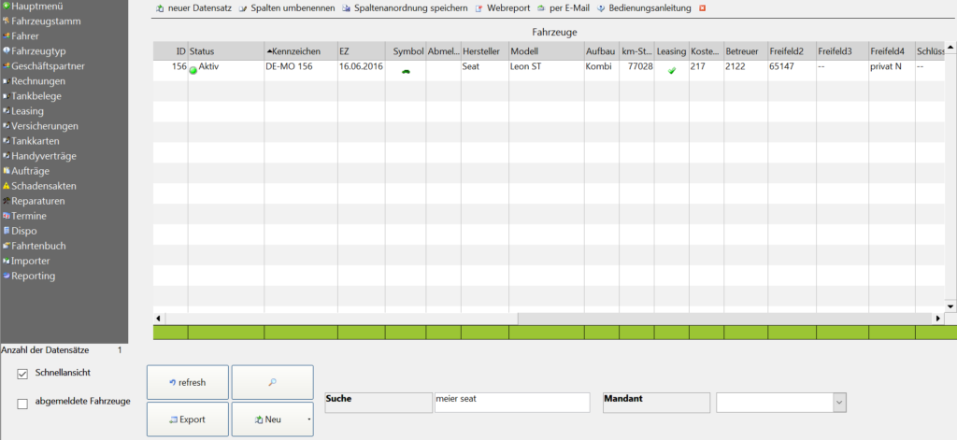This screenshot has width=957, height=440.
Task: Click the green Aktiv status dot
Action: click(194, 71)
